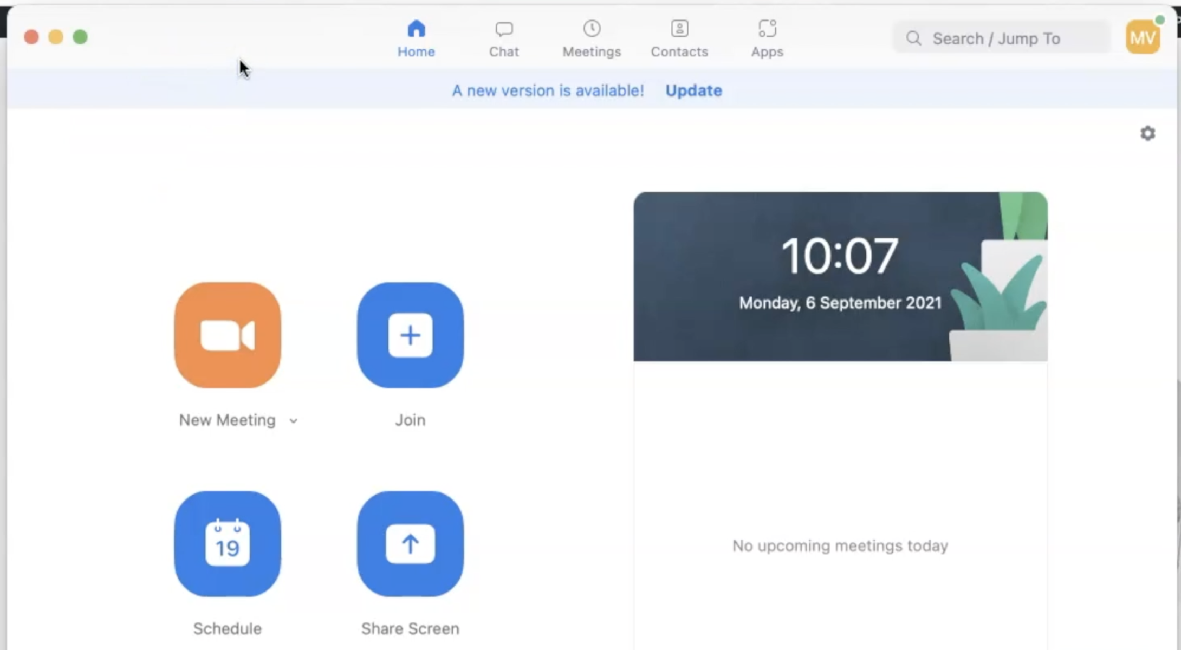Switch to the Apps tab

point(767,38)
